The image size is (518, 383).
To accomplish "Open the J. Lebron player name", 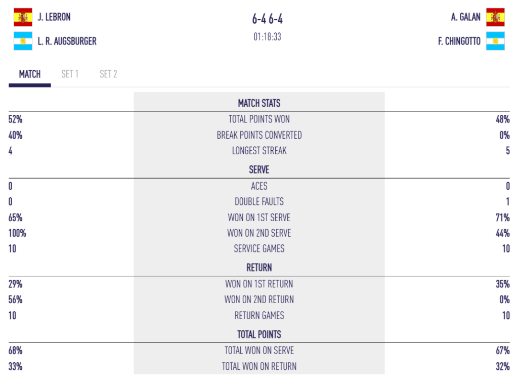I will (x=54, y=17).
